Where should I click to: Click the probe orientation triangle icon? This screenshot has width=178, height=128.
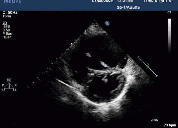coord(9,86)
